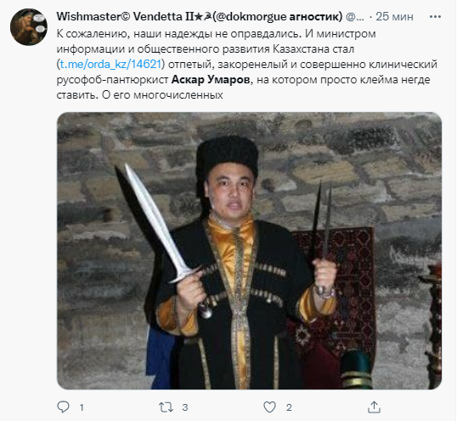
Task: Click the truncated @ username handle
Action: pyautogui.click(x=355, y=17)
